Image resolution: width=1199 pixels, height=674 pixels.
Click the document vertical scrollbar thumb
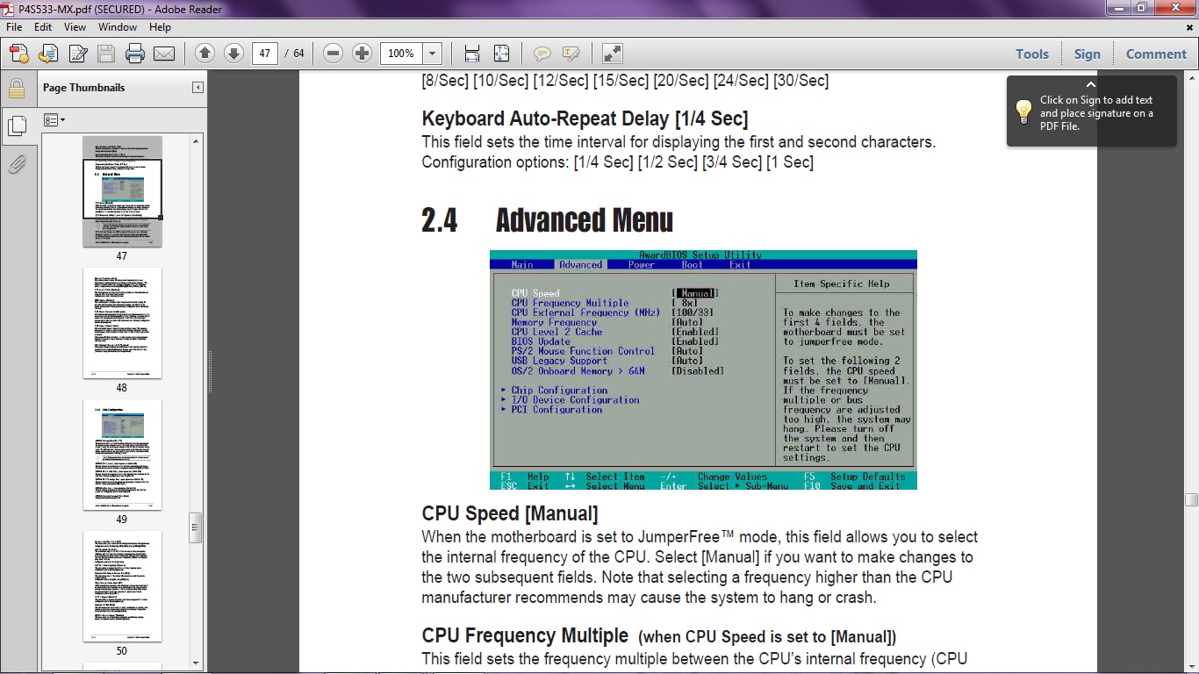pyautogui.click(x=1191, y=500)
